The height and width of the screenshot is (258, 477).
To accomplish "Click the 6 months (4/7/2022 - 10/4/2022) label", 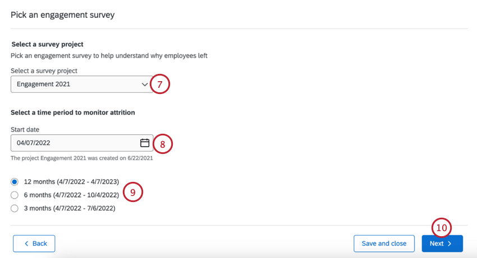I will coord(71,195).
